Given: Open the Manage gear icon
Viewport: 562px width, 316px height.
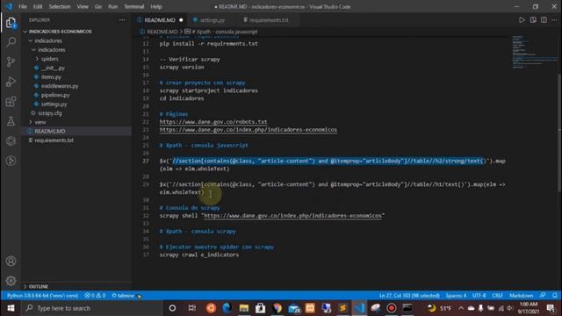Looking at the screenshot, I should (x=11, y=281).
